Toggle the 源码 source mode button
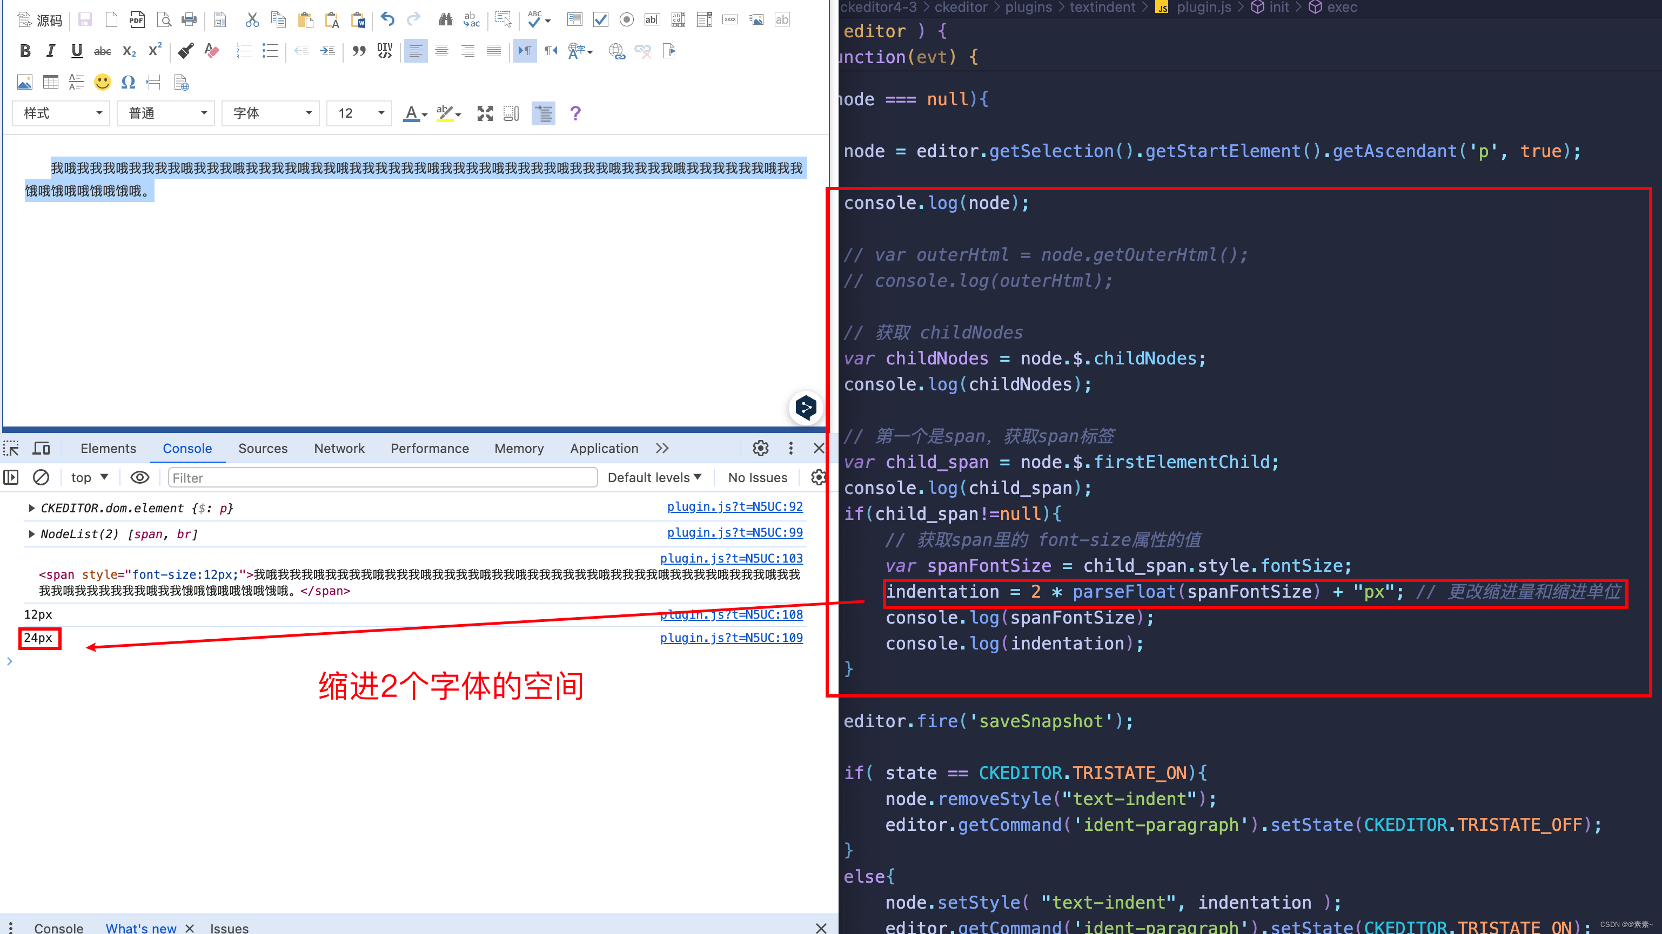This screenshot has width=1662, height=934. coord(40,20)
